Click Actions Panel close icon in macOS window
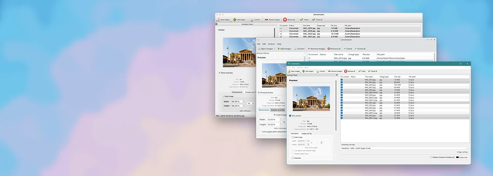493x176 pixels. point(216,24)
